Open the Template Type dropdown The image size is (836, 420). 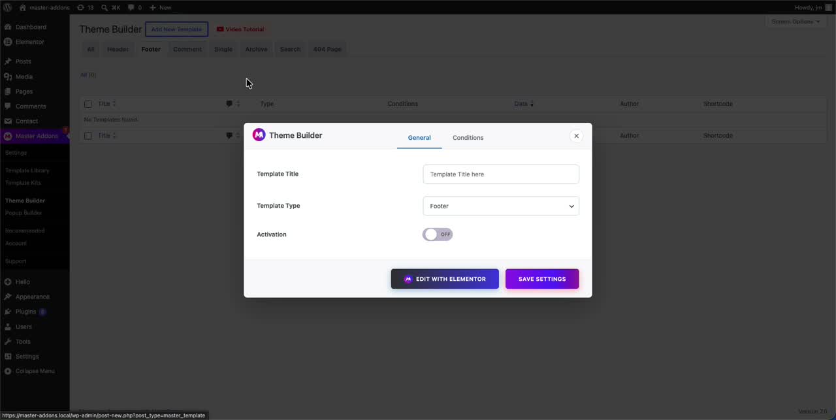501,206
